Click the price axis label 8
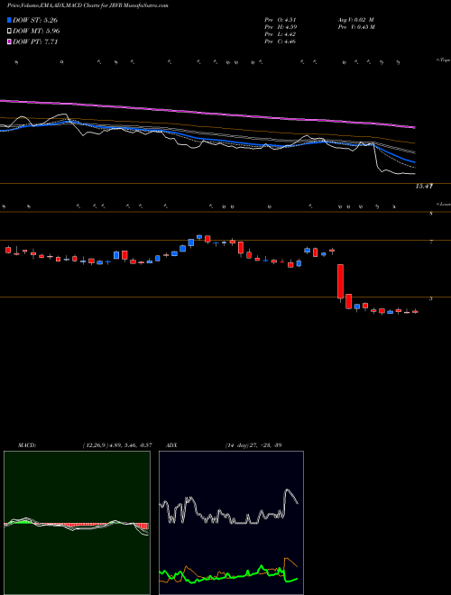This screenshot has height=595, width=451. (431, 214)
